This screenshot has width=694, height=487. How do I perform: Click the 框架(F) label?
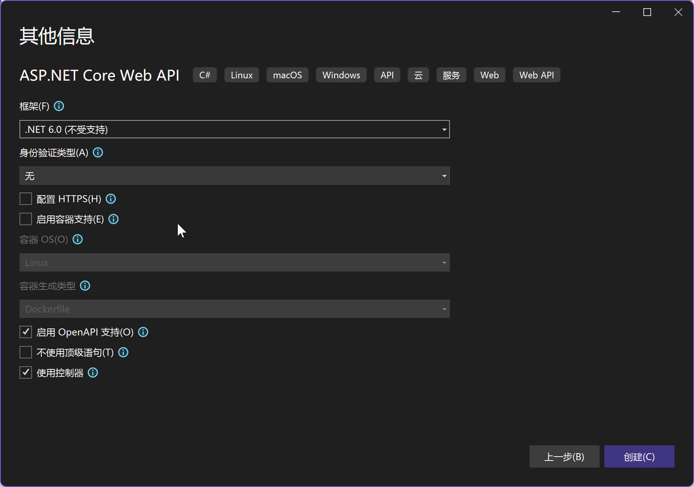point(34,106)
